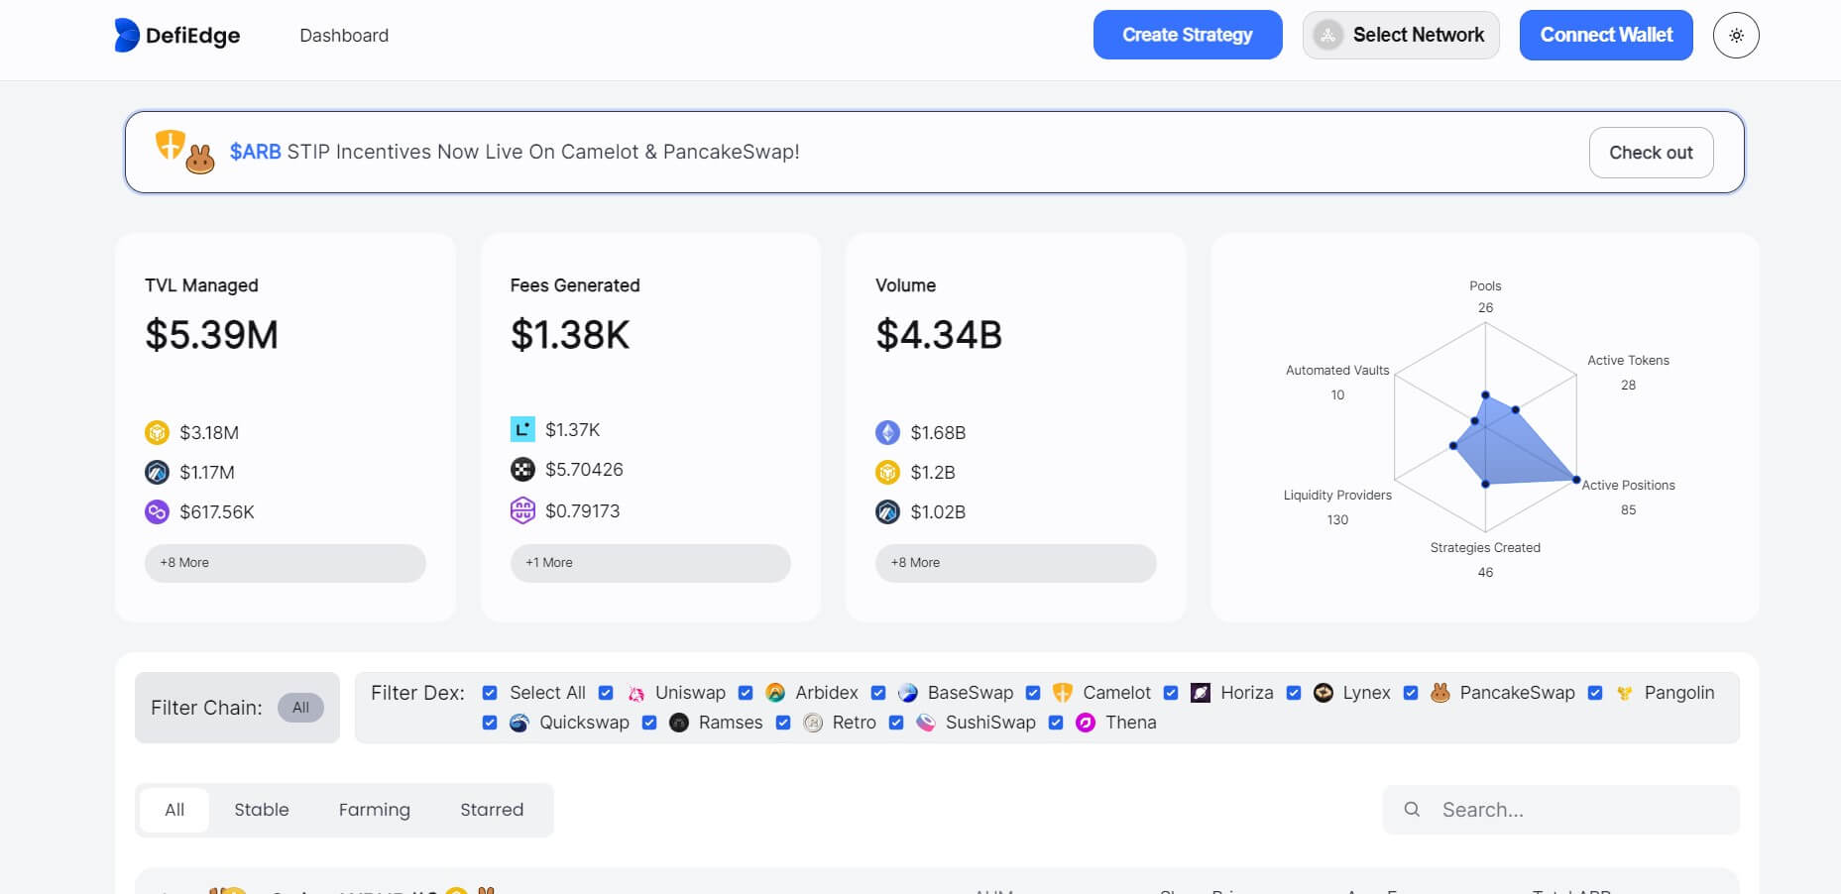Uncheck the Camelot filter checkbox
The image size is (1841, 894).
pyautogui.click(x=1033, y=693)
